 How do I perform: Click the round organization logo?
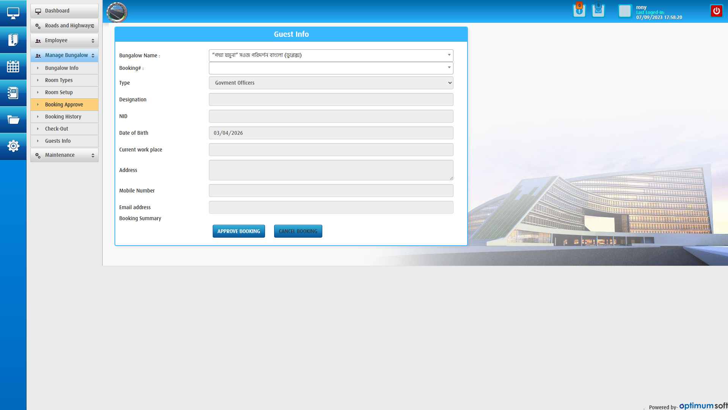[x=117, y=13]
